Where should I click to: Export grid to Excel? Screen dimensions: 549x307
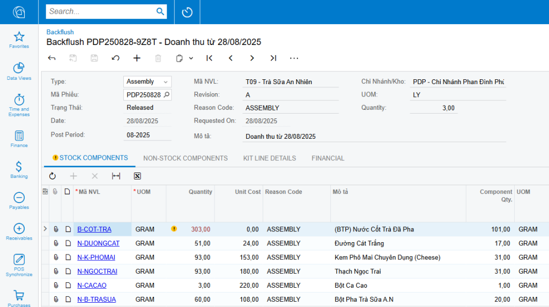coord(137,176)
